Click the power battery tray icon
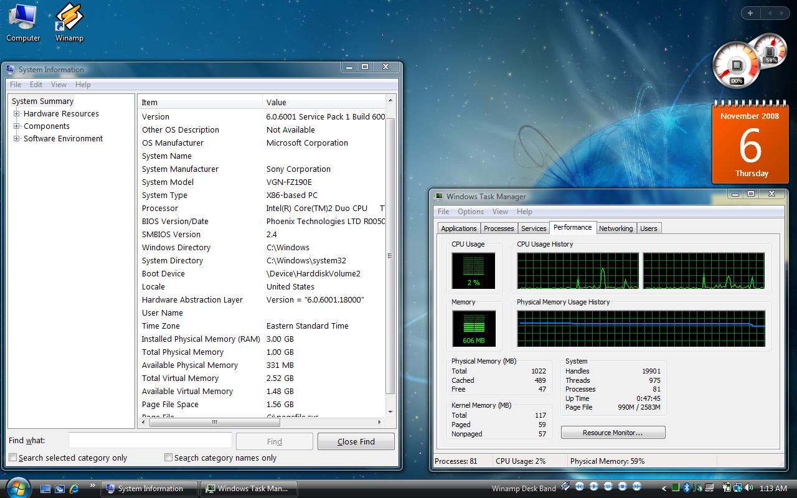Image resolution: width=797 pixels, height=498 pixels. (726, 488)
